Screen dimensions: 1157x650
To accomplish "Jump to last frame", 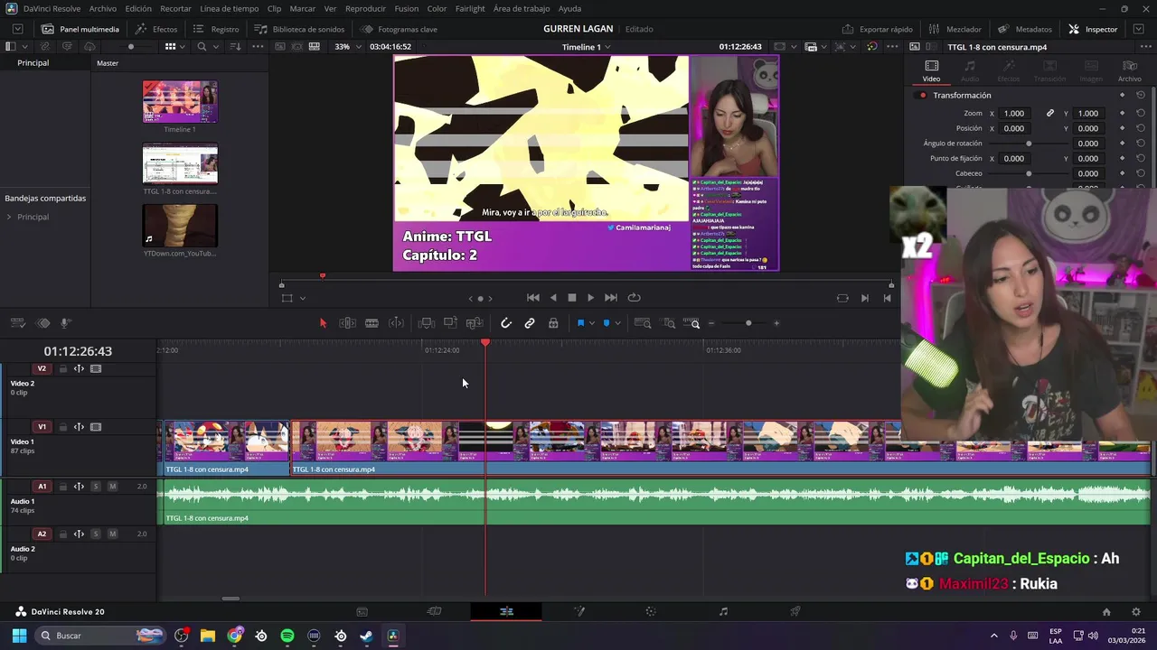I will (611, 298).
